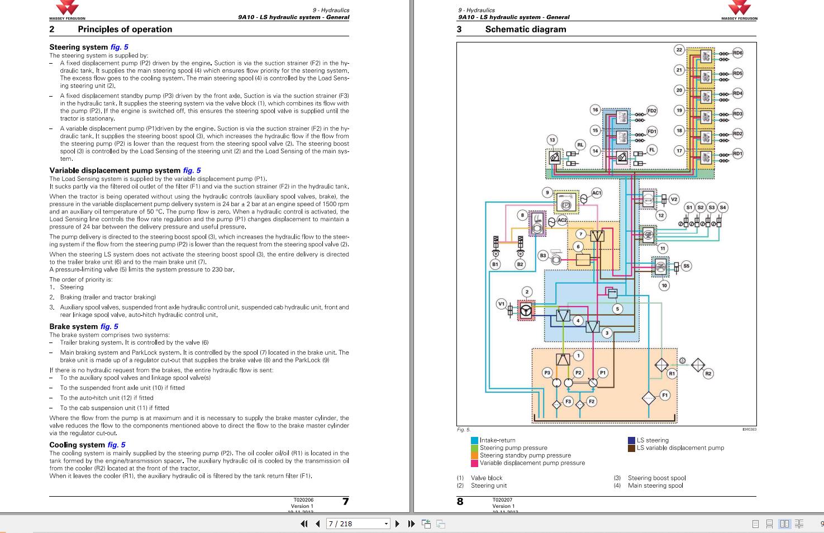This screenshot has width=824, height=533.
Task: Open fig. 5 link beside Brake system
Action: (109, 326)
